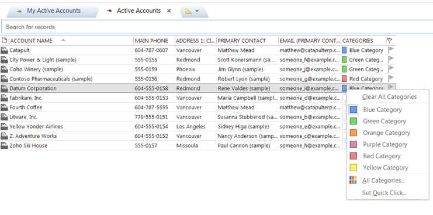Click Contoso Pharmaceuticals' red category swatch

click(x=344, y=79)
